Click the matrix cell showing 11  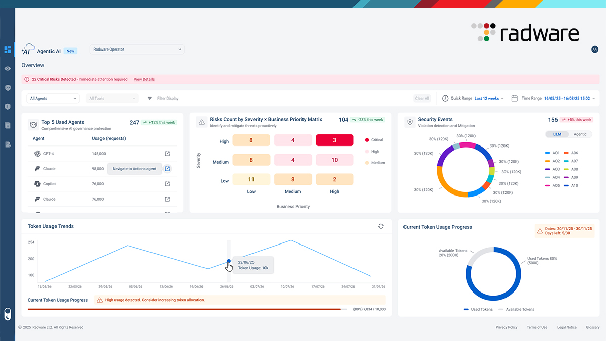tap(251, 179)
